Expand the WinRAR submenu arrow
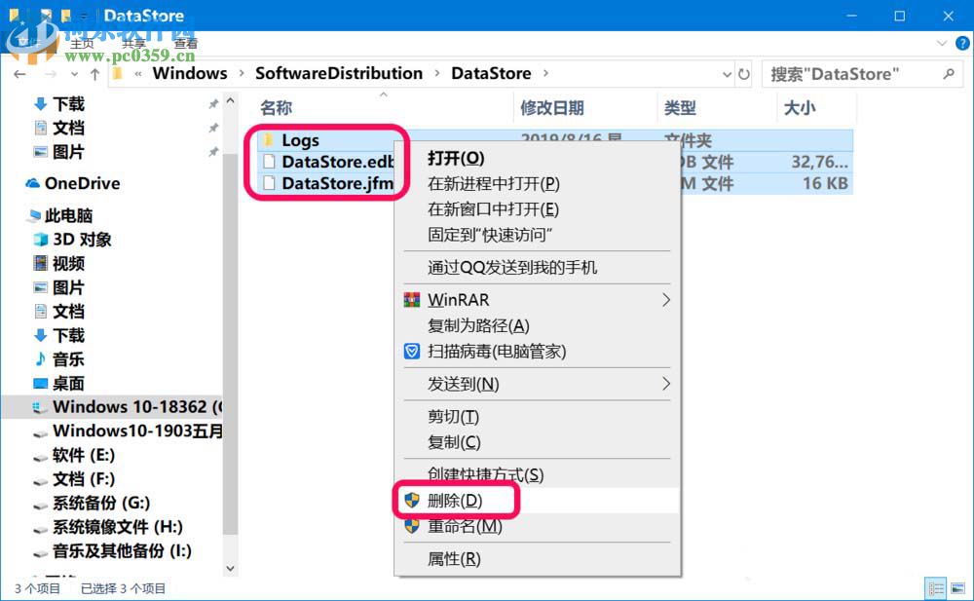The height and width of the screenshot is (601, 974). [x=667, y=299]
